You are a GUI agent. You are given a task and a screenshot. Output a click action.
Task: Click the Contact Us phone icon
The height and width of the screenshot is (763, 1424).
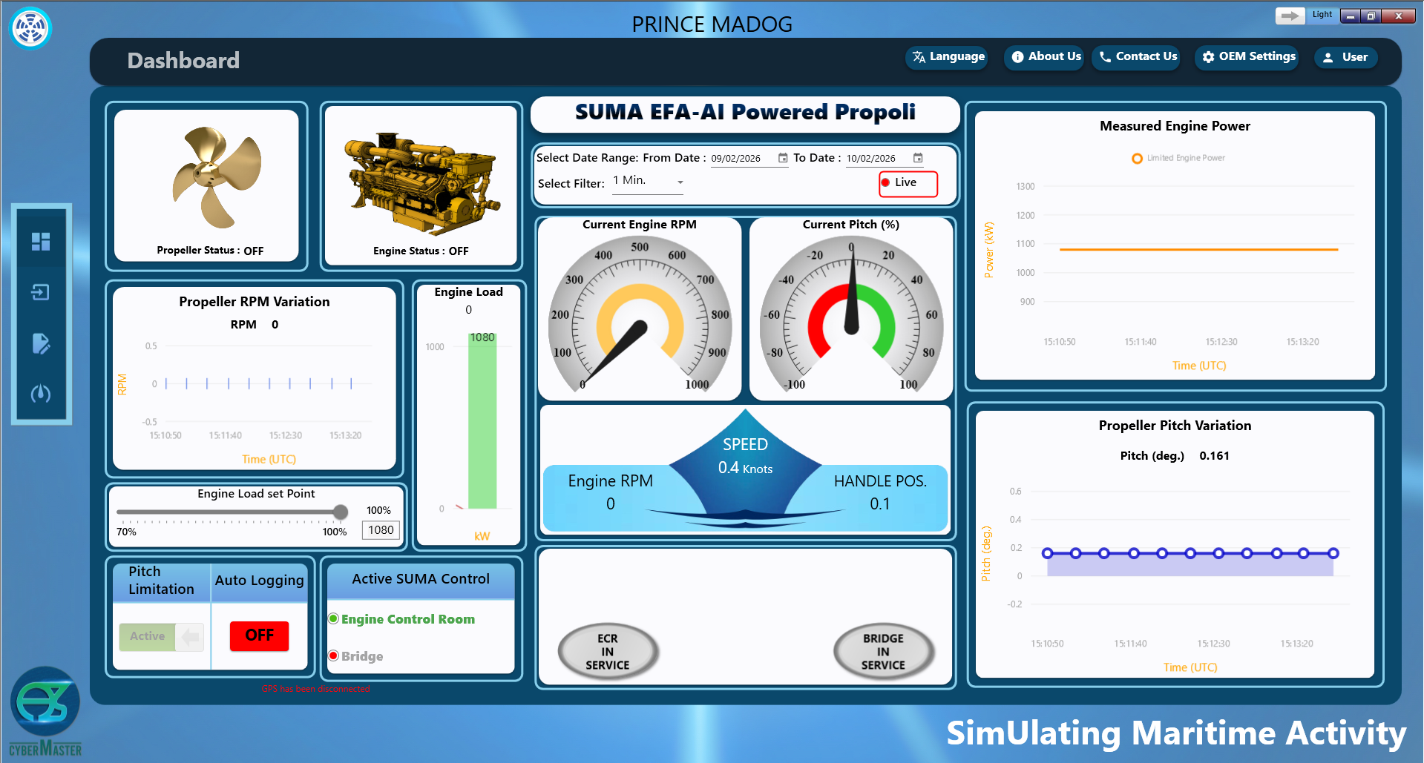coord(1105,57)
